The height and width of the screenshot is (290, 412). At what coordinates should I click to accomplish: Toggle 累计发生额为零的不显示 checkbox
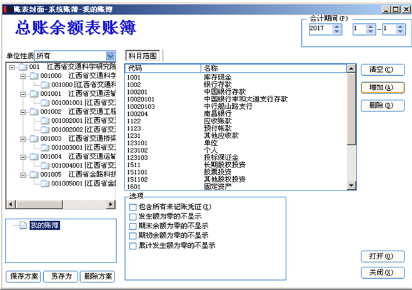[132, 246]
